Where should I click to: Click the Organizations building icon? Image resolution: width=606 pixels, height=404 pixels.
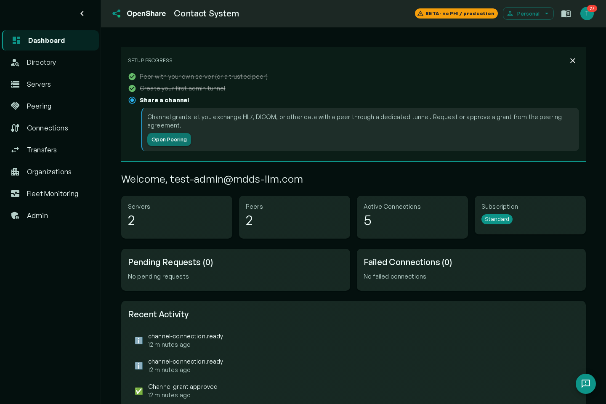(x=15, y=172)
